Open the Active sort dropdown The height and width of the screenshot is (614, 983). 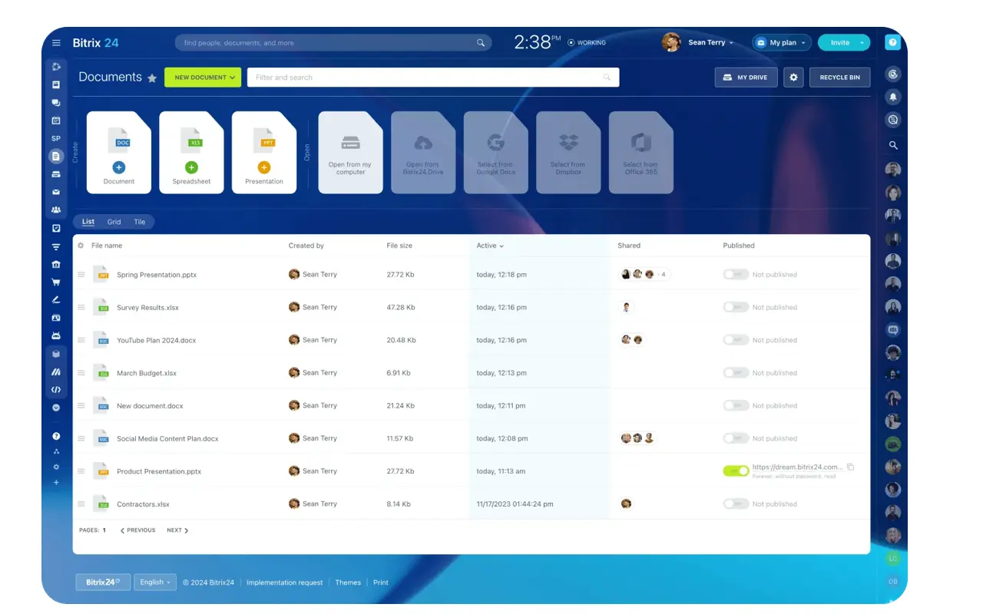[490, 246]
